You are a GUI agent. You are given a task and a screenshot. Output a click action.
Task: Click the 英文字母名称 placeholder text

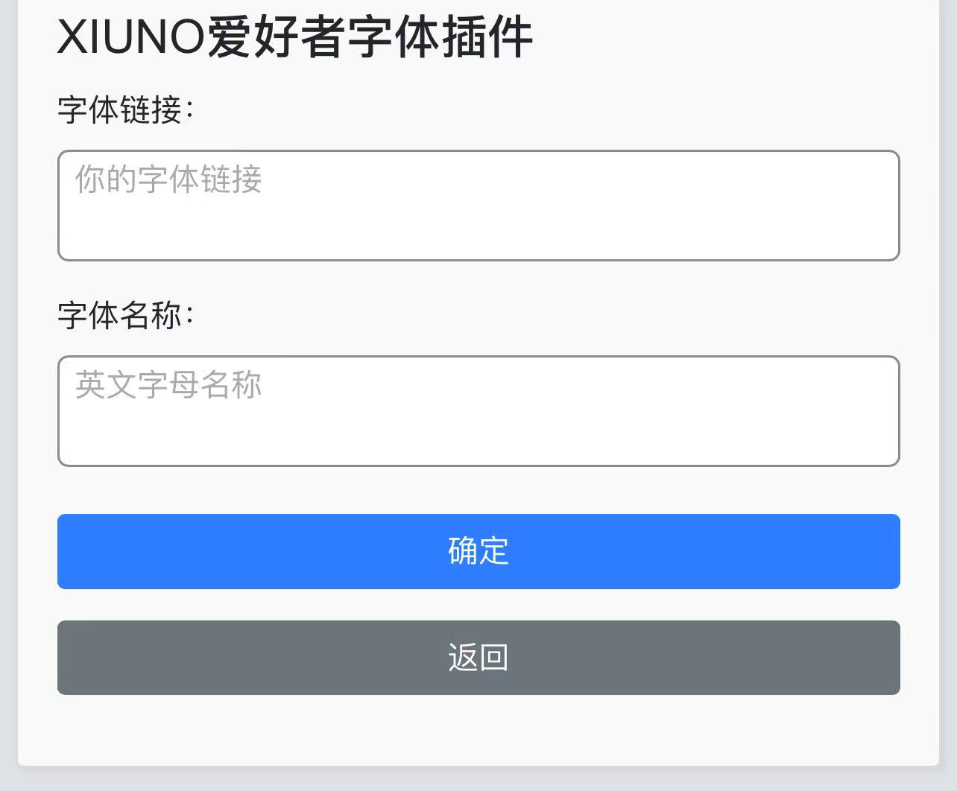(168, 385)
